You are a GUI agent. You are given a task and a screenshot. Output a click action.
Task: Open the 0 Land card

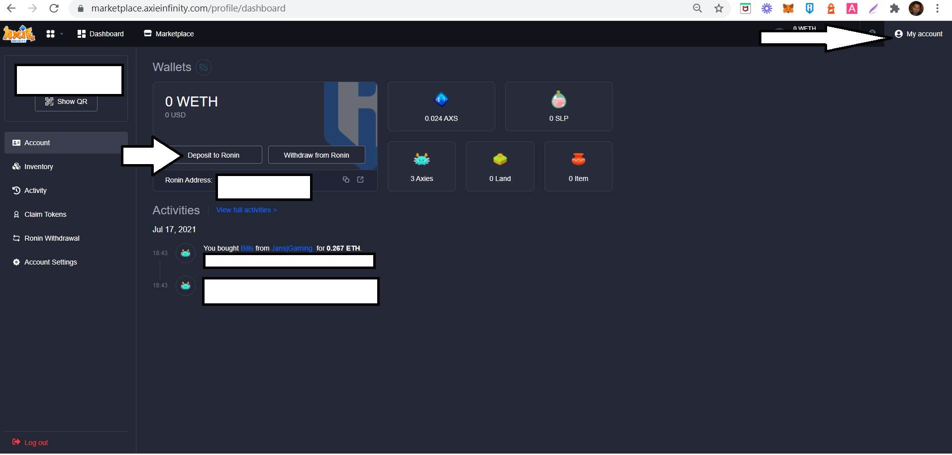[x=500, y=166]
